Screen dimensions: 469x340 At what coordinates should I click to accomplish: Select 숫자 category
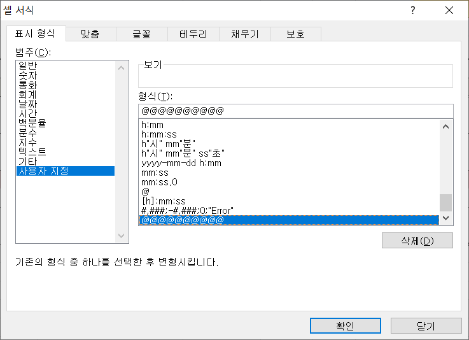66,75
